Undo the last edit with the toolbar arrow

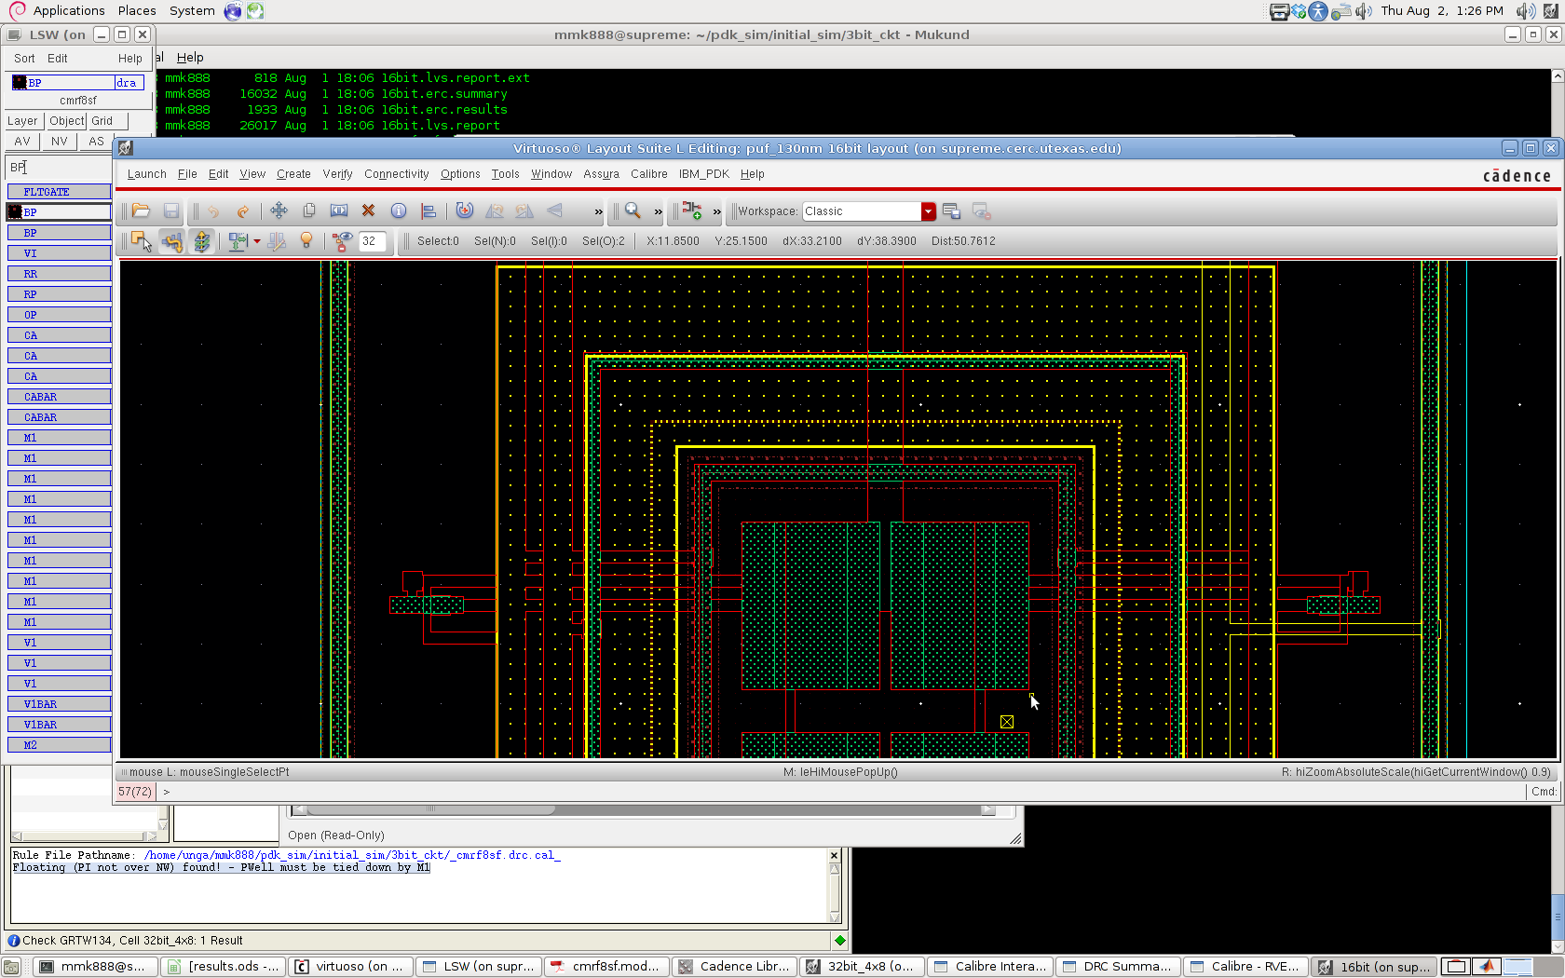point(213,211)
